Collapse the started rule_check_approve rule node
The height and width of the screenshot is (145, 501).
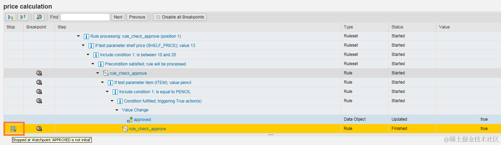pyautogui.click(x=98, y=73)
